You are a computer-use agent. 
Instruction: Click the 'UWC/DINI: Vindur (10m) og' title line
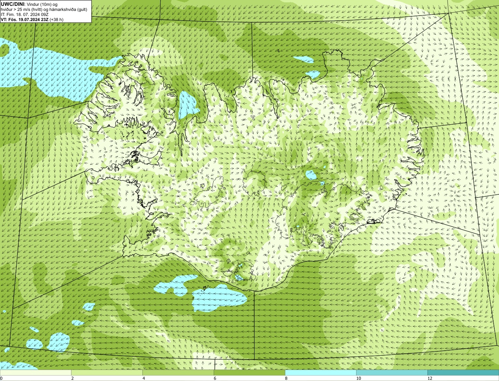pos(29,4)
